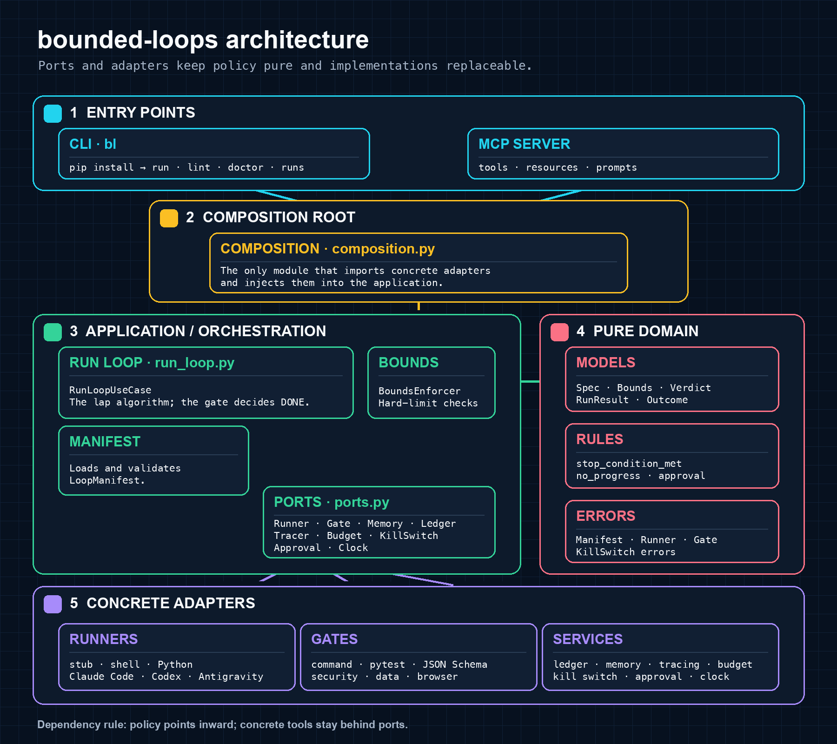Screen dimensions: 837x744
Task: Click the pink square beside Pure Domain
Action: (559, 332)
